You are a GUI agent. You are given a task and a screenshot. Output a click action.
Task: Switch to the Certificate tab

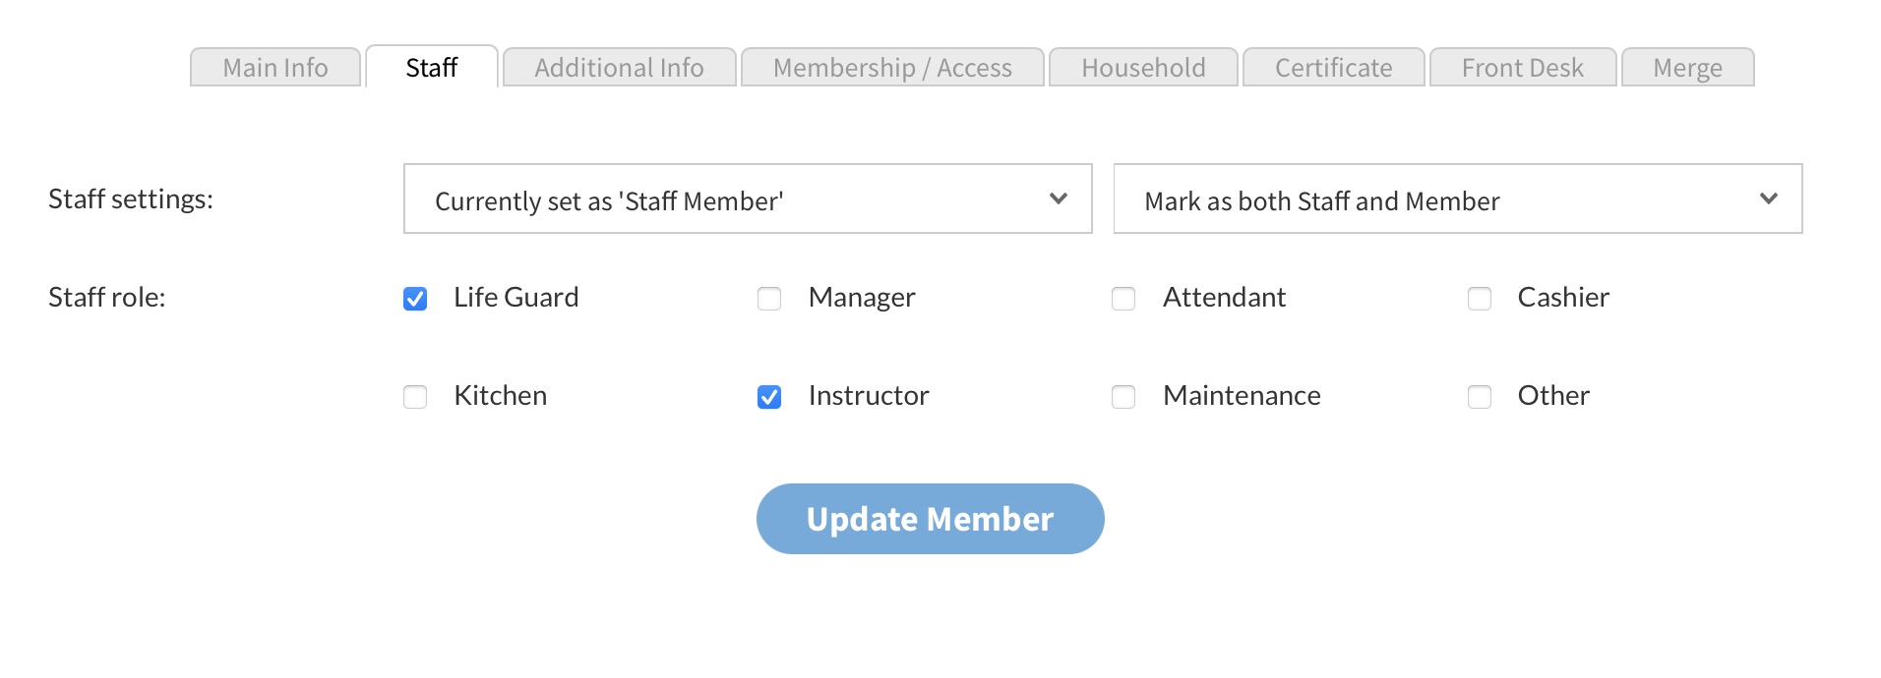tap(1333, 68)
